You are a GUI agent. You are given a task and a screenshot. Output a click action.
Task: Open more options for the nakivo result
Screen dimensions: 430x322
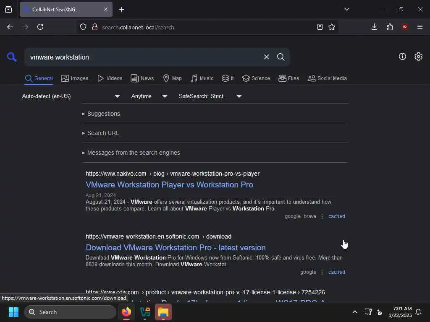coord(322,216)
